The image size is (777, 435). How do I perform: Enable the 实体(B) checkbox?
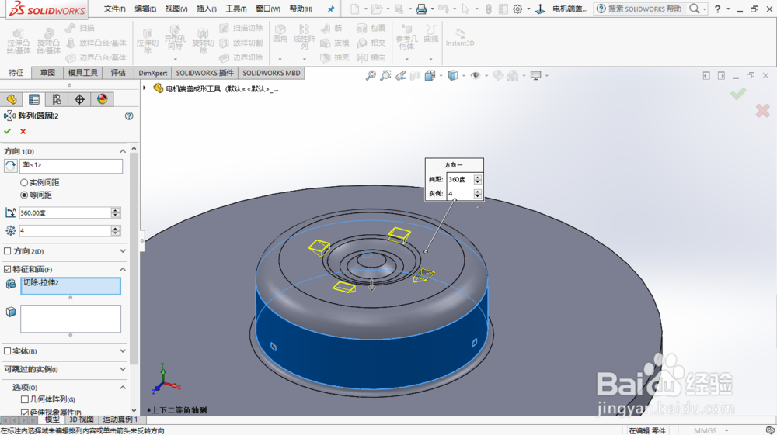(x=8, y=351)
